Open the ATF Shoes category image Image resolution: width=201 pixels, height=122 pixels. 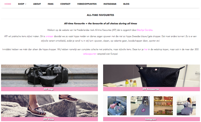49,106
